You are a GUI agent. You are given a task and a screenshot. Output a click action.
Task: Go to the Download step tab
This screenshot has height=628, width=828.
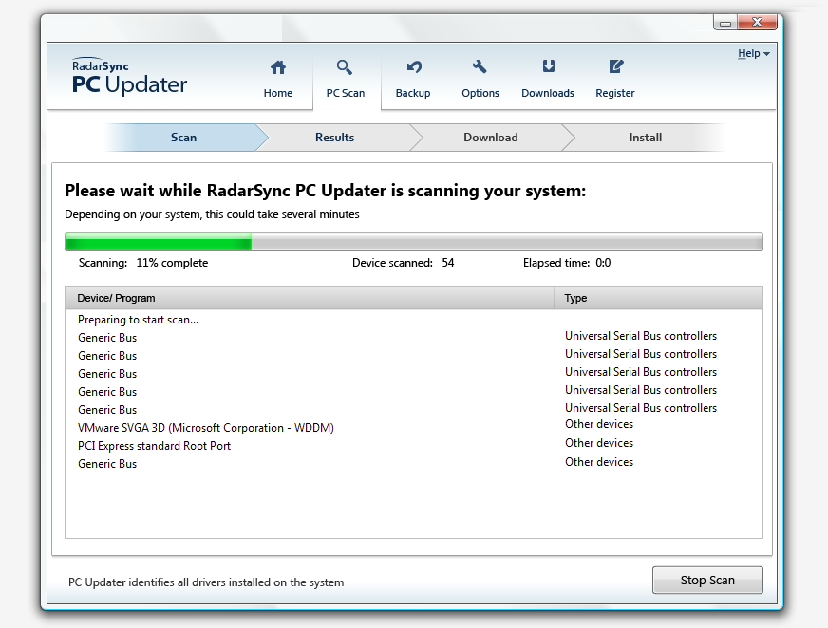tap(490, 138)
